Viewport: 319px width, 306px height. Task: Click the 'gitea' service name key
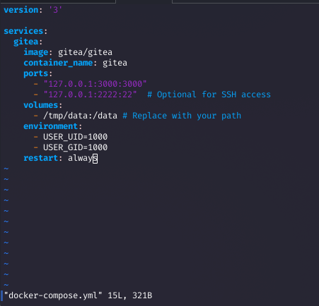(25, 42)
